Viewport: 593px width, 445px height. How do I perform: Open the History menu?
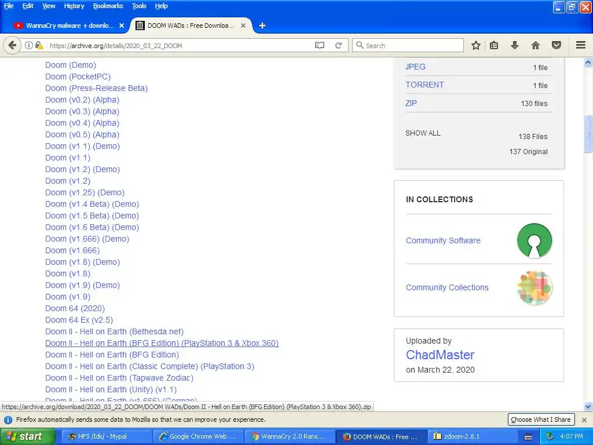pos(74,6)
